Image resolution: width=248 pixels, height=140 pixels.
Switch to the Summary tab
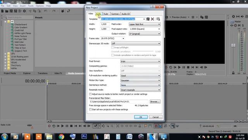point(115,14)
